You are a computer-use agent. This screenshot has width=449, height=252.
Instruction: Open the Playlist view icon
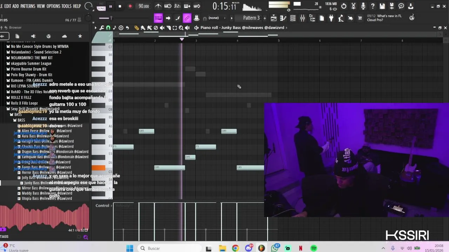point(274,18)
